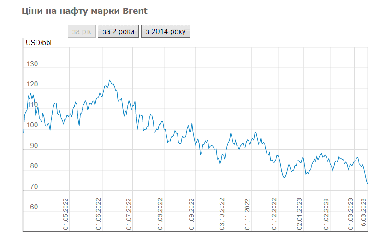The height and width of the screenshot is (241, 392).
Task: Click the highest peak of the price line
Action: (x=109, y=80)
